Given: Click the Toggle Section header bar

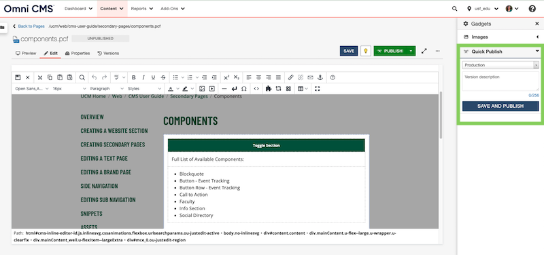Looking at the screenshot, I should coord(266,145).
